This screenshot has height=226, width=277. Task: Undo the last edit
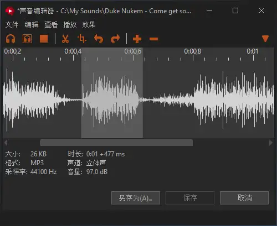(99, 39)
